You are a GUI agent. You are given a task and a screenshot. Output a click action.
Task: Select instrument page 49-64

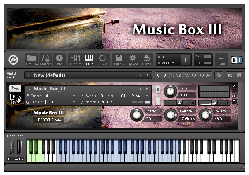click(x=205, y=75)
